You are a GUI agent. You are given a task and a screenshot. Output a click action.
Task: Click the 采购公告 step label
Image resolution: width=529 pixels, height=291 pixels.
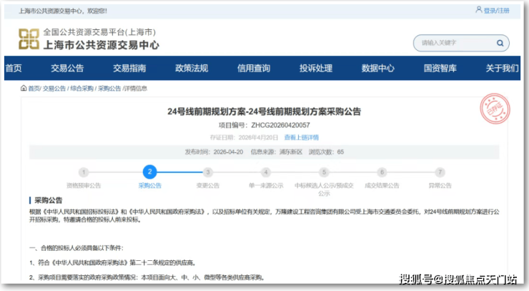click(150, 186)
